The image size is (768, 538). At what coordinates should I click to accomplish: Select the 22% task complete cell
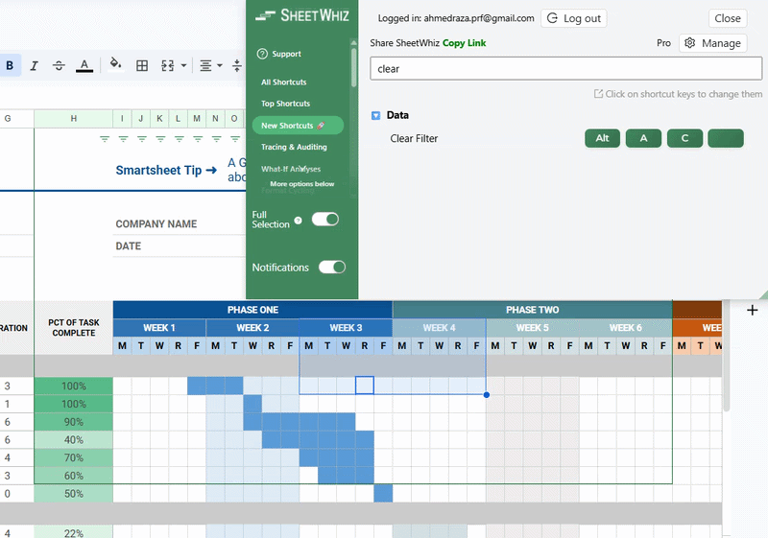[74, 532]
